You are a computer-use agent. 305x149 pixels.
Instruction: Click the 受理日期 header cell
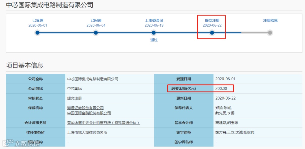point(184,79)
